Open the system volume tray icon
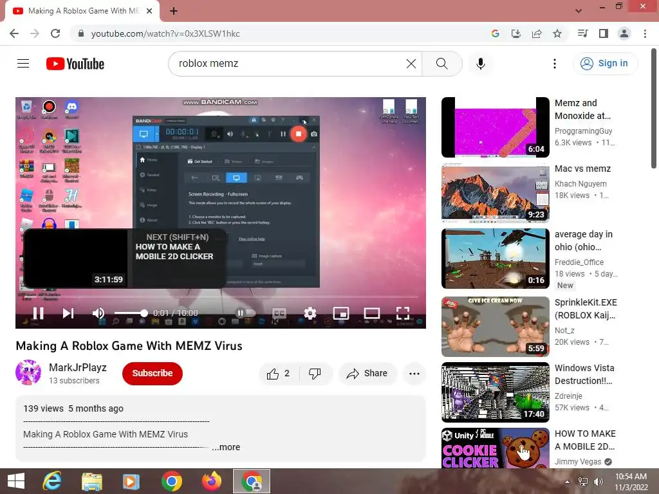659x494 pixels. pos(599,482)
